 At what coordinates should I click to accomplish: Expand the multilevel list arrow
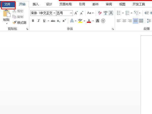coord(140,13)
